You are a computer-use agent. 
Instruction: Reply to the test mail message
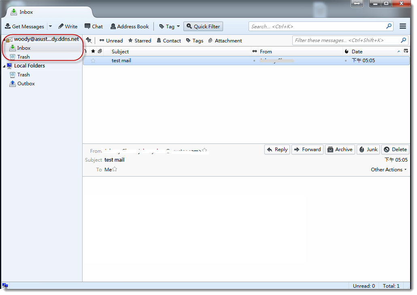click(x=277, y=149)
